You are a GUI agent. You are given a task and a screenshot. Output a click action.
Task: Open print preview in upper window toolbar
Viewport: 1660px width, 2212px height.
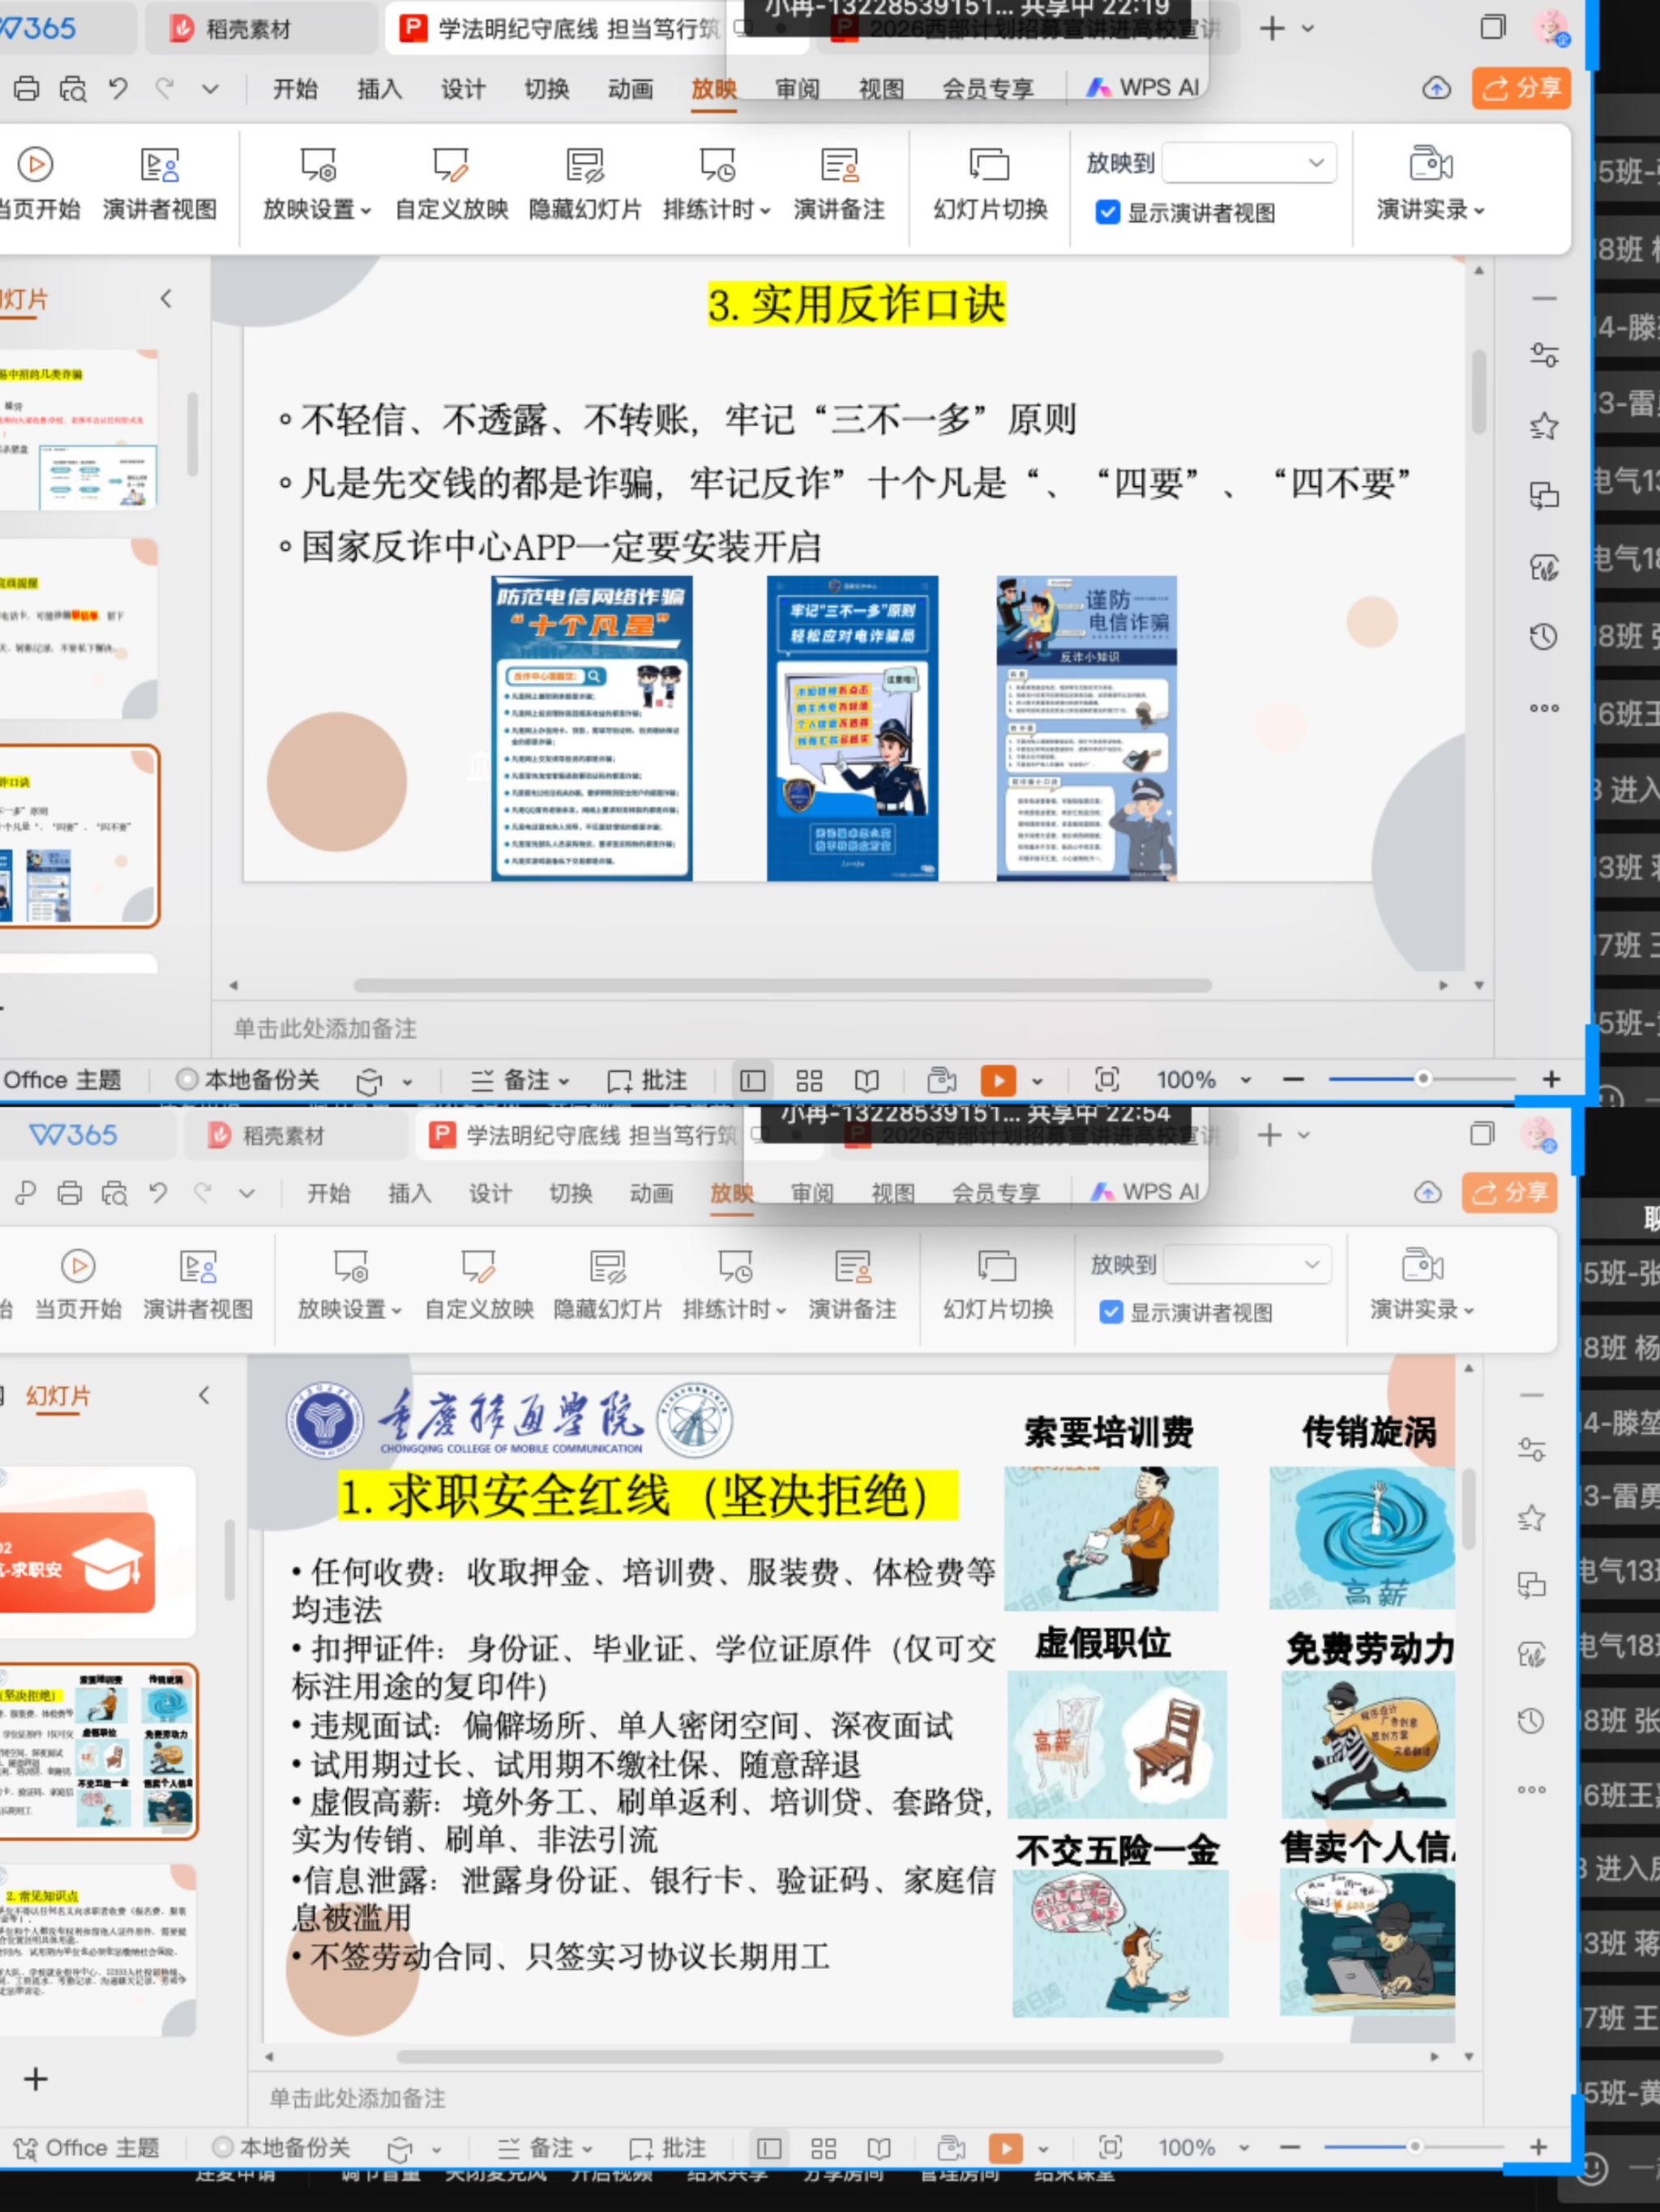pyautogui.click(x=72, y=89)
